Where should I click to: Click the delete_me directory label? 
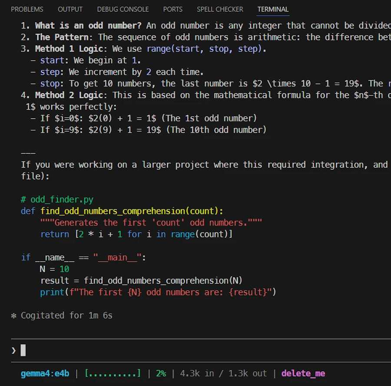pos(303,373)
